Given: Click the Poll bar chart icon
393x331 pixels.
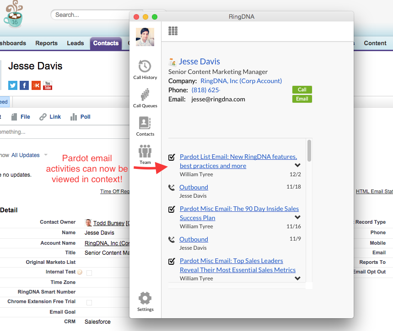Looking at the screenshot, I should point(74,116).
